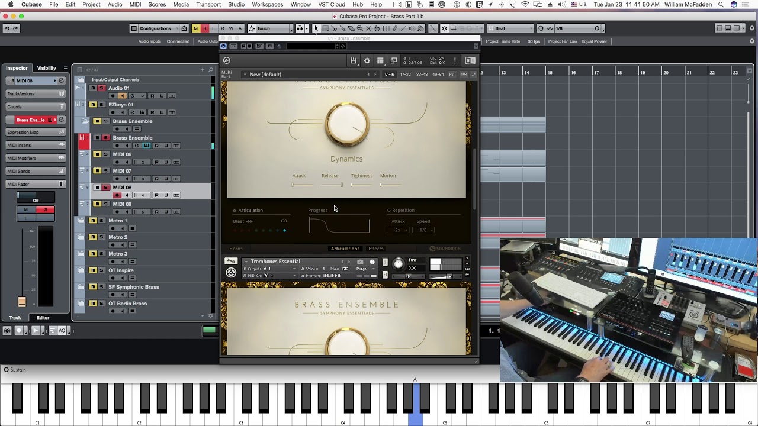
Task: Switch to Visibility tab
Action: [47, 68]
